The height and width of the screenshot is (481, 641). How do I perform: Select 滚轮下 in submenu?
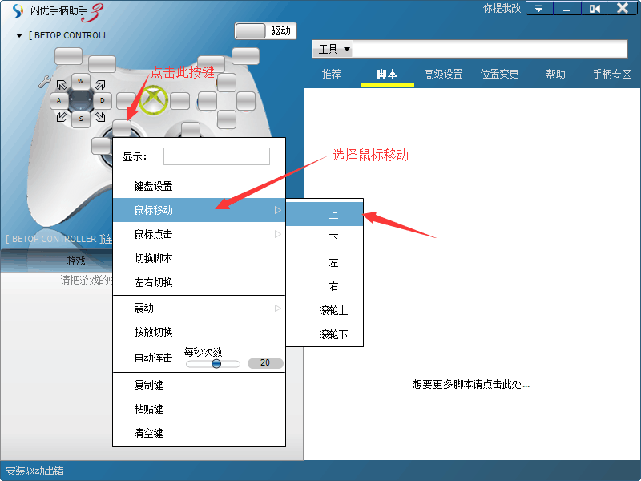point(325,334)
